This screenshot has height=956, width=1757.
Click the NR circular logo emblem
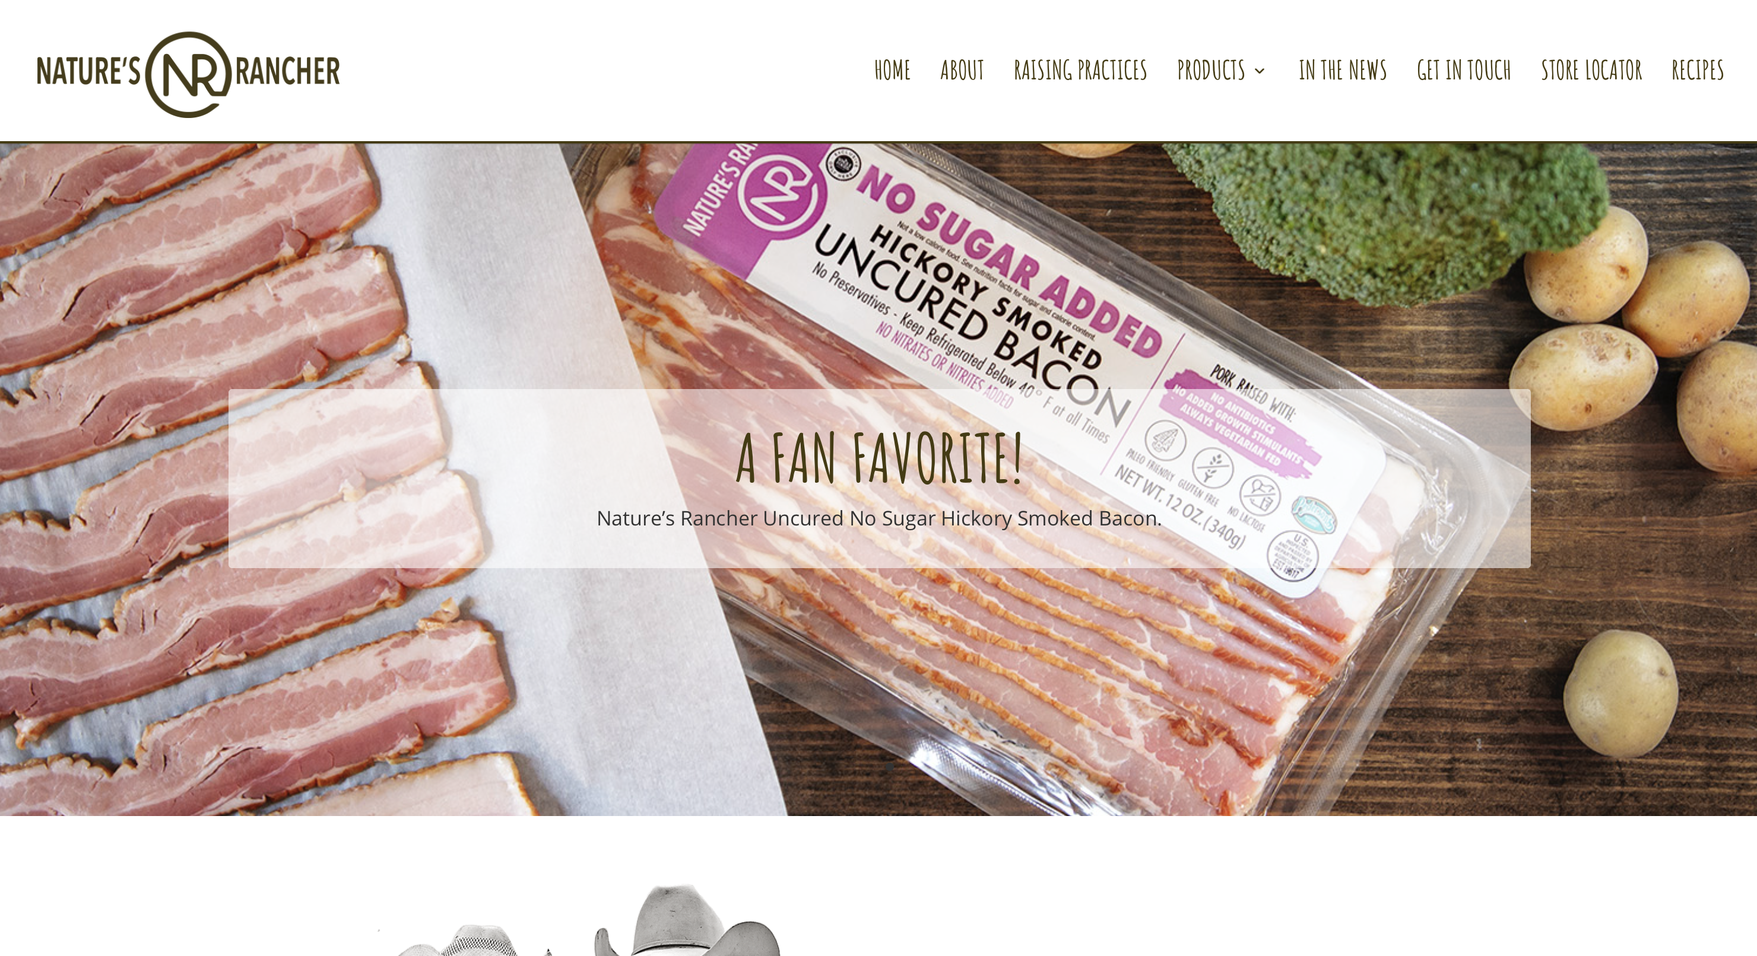(188, 74)
